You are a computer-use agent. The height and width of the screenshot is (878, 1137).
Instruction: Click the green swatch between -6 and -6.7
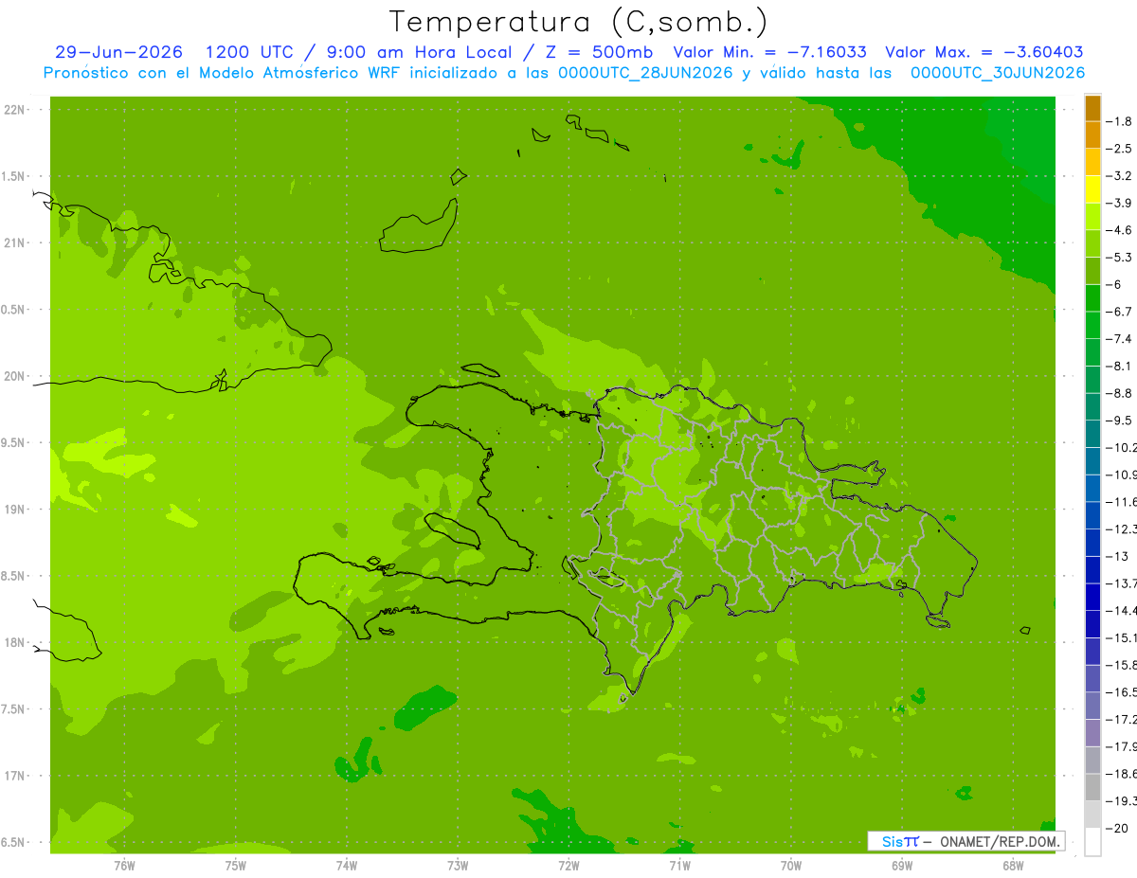[1092, 297]
